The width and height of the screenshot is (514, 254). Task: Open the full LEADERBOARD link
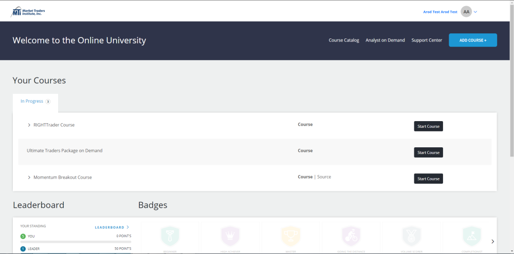(x=112, y=227)
